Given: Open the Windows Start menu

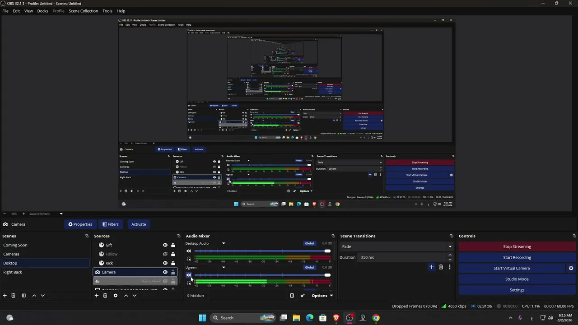Looking at the screenshot, I should (x=202, y=318).
